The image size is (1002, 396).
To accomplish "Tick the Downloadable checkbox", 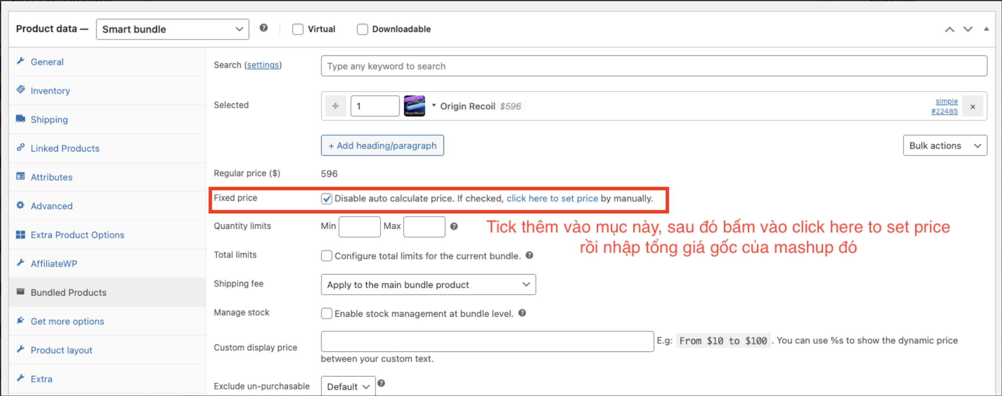I will pos(362,29).
